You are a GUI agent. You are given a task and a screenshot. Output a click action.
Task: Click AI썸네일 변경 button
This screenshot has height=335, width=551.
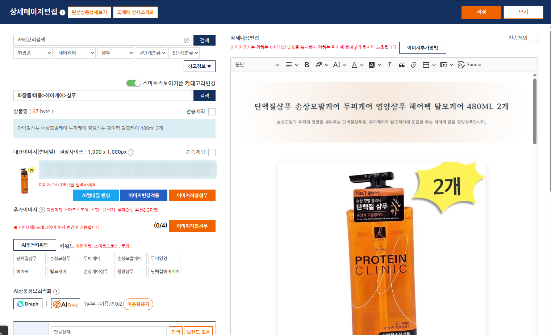pos(96,195)
